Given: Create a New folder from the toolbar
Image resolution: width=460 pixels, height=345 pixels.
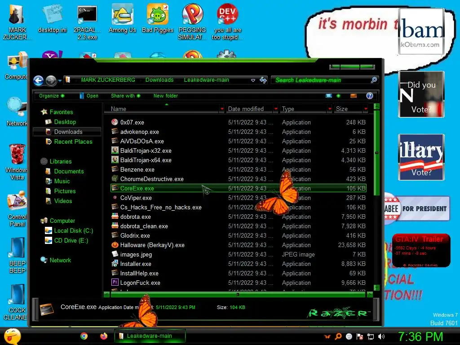Looking at the screenshot, I should point(165,96).
